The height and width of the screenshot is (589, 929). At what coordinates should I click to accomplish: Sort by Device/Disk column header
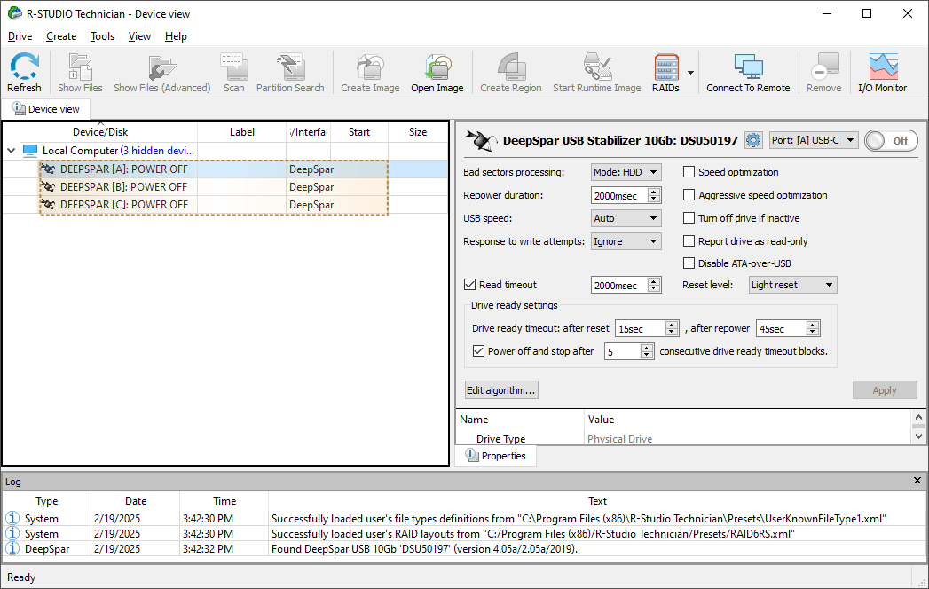pos(100,132)
